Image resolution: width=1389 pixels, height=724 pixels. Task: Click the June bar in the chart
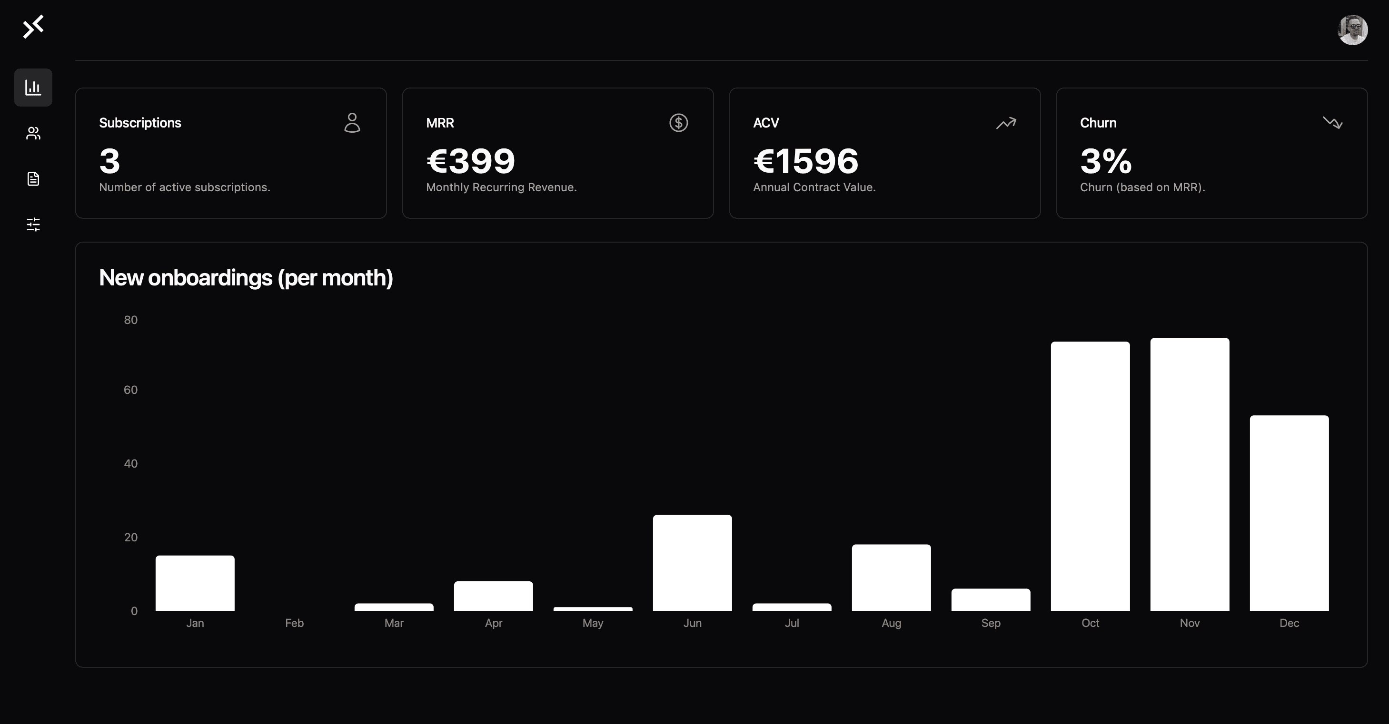point(692,562)
